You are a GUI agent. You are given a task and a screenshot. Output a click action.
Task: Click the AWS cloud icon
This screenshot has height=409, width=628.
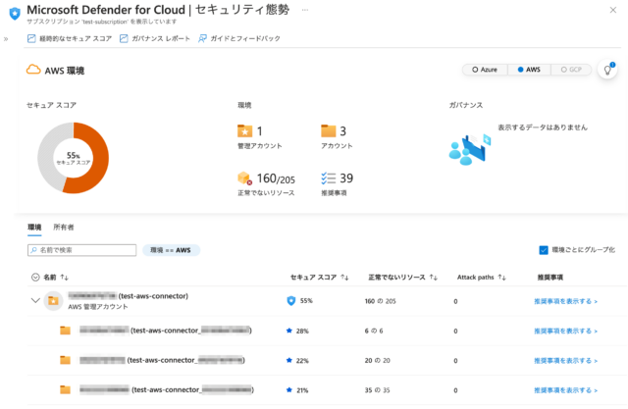33,70
